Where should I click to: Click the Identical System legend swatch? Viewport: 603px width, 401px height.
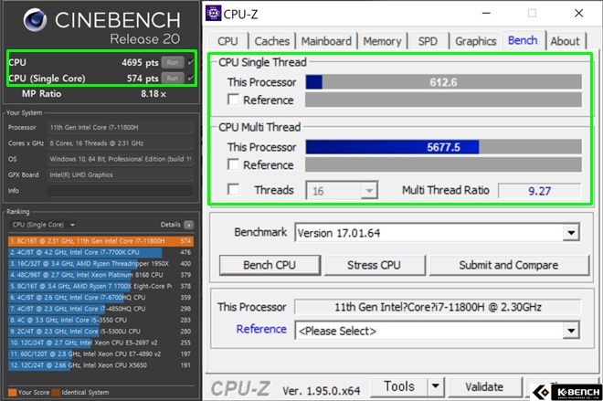tap(56, 393)
